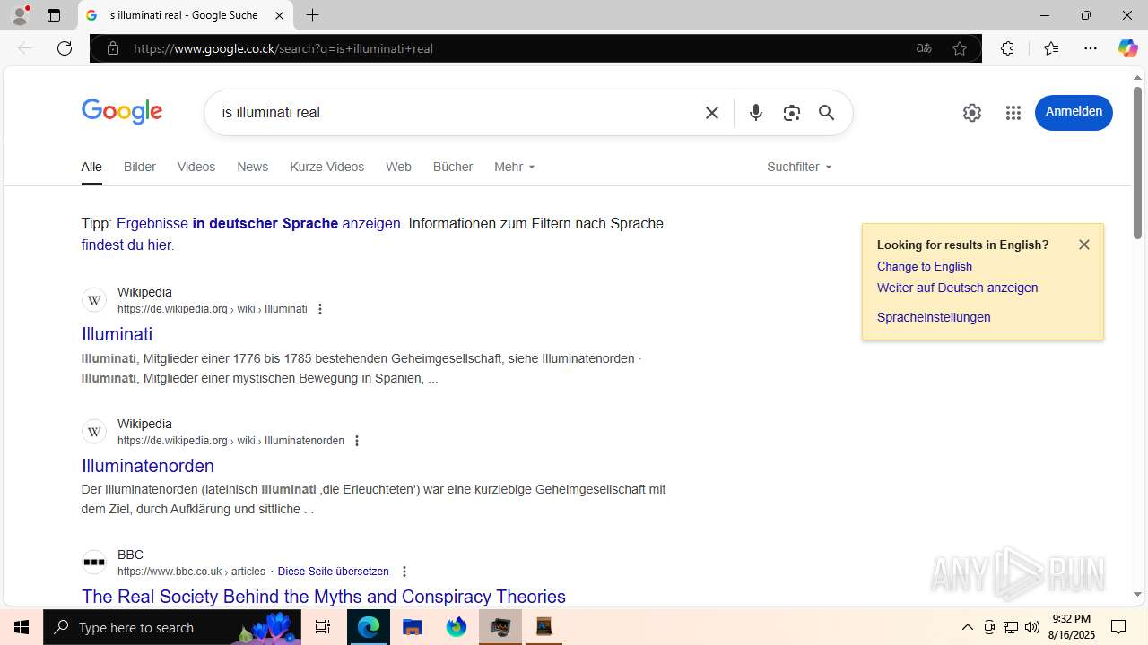
Task: Open the Illuminati Wikipedia result
Action: coord(117,334)
